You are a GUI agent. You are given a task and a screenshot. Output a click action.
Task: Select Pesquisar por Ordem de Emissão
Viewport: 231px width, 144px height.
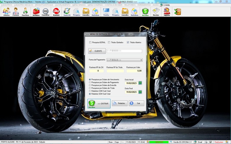pyautogui.click(x=90, y=85)
